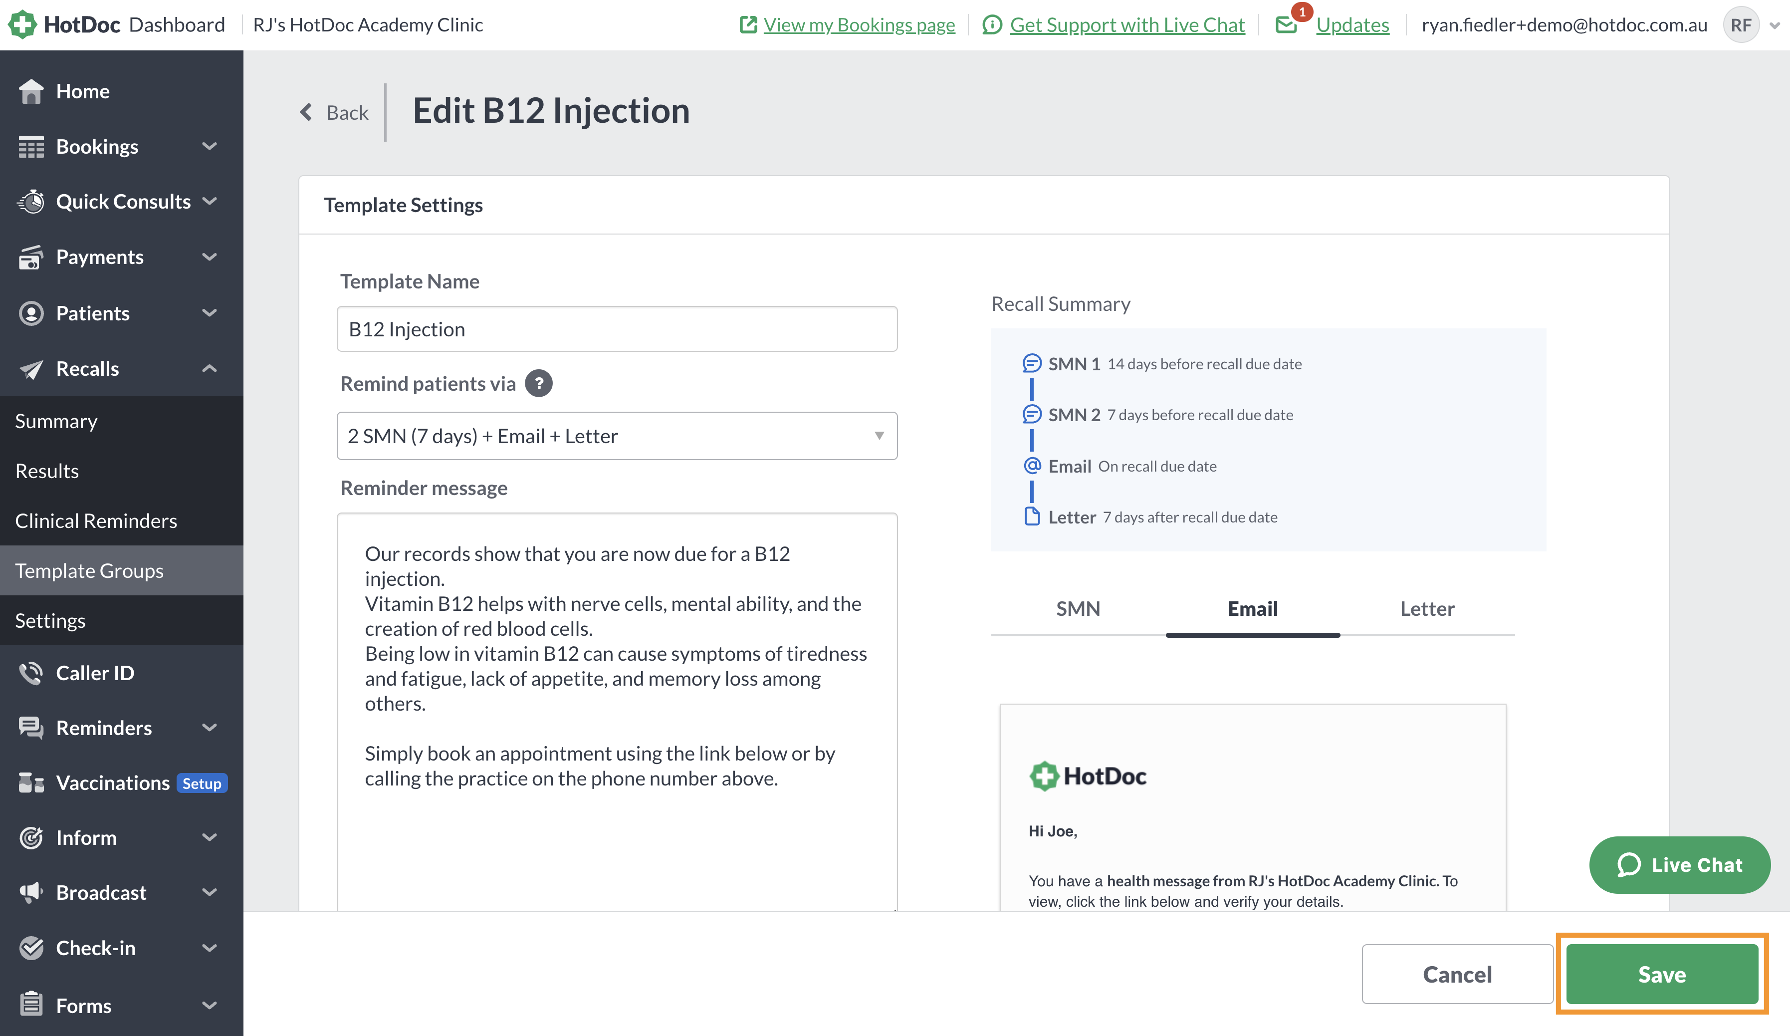Click the account email ryan.fiedler+demo@hotdoc.com.au
This screenshot has height=1036, width=1790.
[x=1564, y=25]
